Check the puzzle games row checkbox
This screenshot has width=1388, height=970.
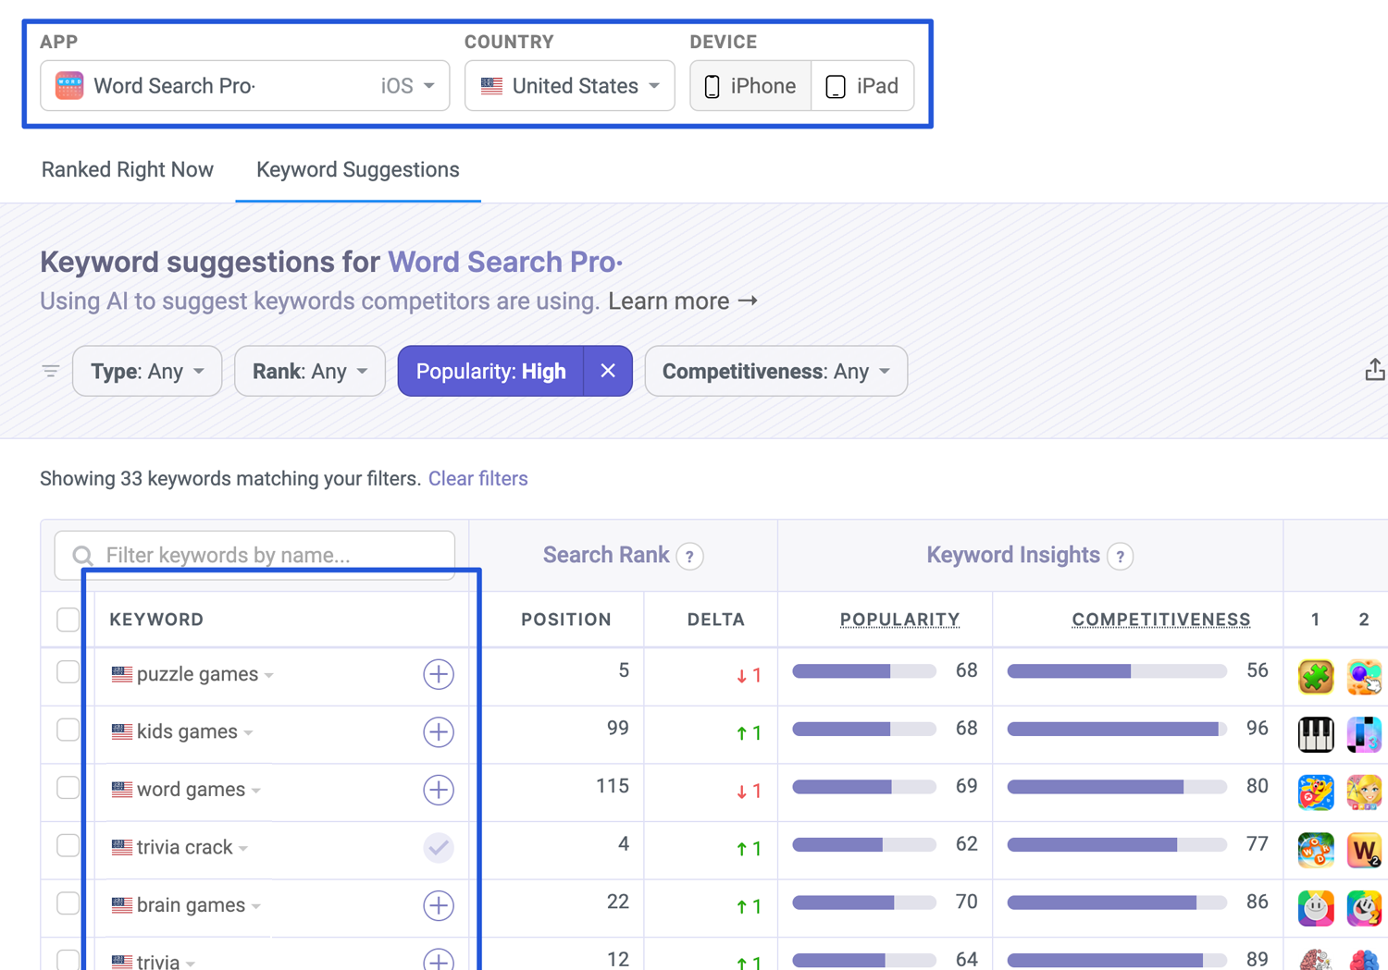click(x=68, y=672)
